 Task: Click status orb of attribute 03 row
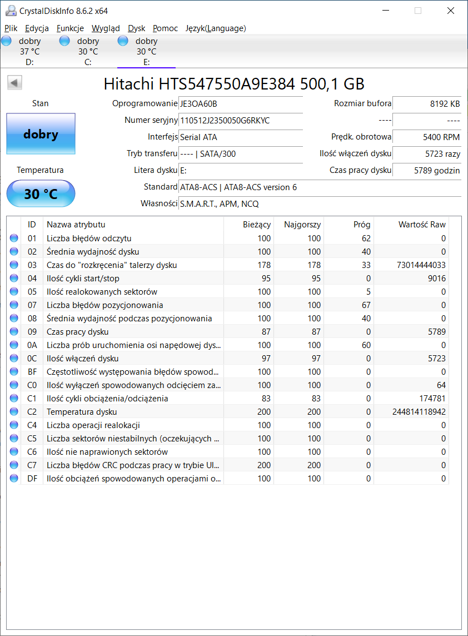[x=14, y=265]
